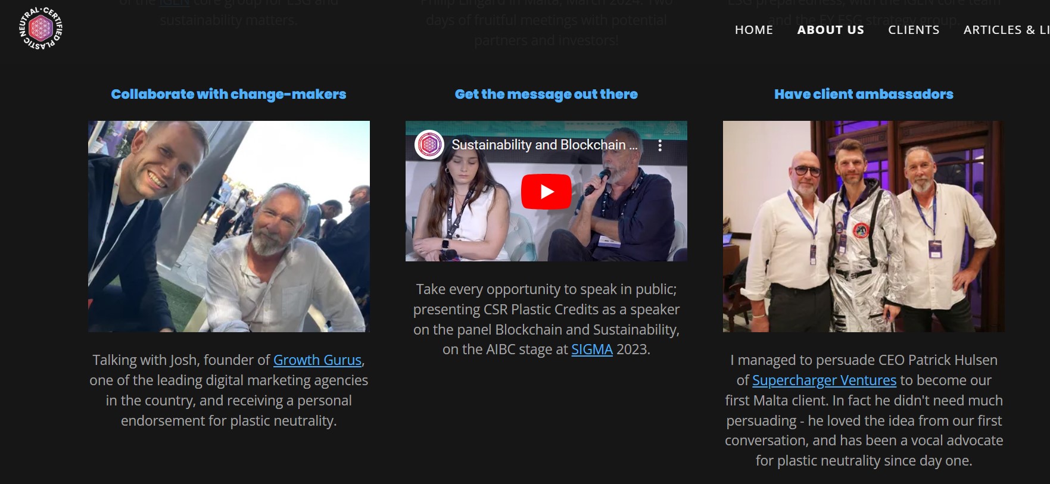Image resolution: width=1050 pixels, height=484 pixels.
Task: Click the heading Get the message out there
Action: [546, 94]
